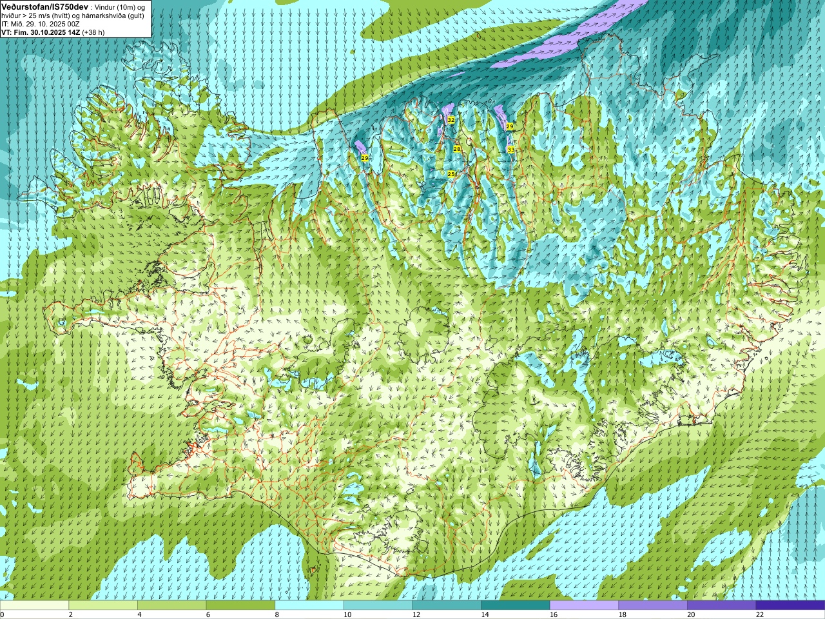Click the valid time "VT: Fim. 30.10.2025 14Z"
This screenshot has height=619, width=825.
tap(41, 32)
